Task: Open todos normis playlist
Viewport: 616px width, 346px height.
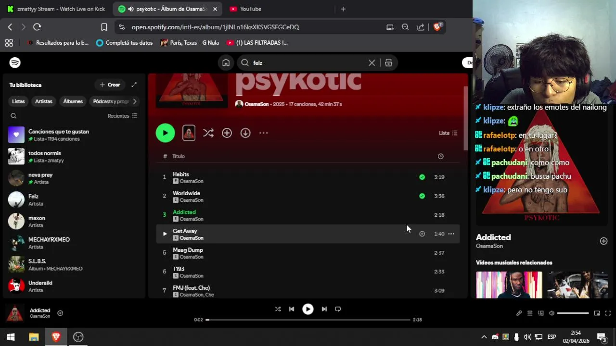Action: [x=73, y=157]
